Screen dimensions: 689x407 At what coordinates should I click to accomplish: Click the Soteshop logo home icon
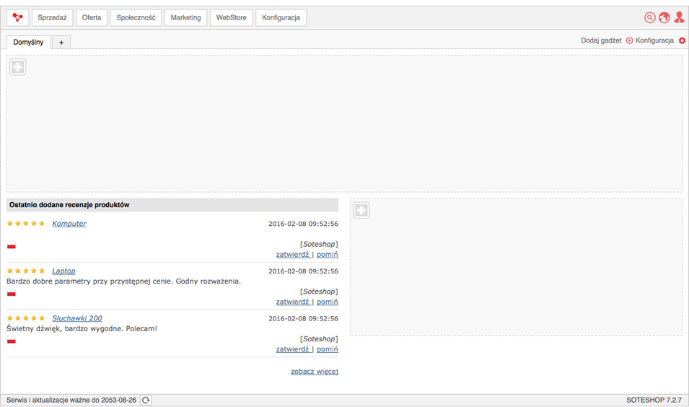pos(17,17)
